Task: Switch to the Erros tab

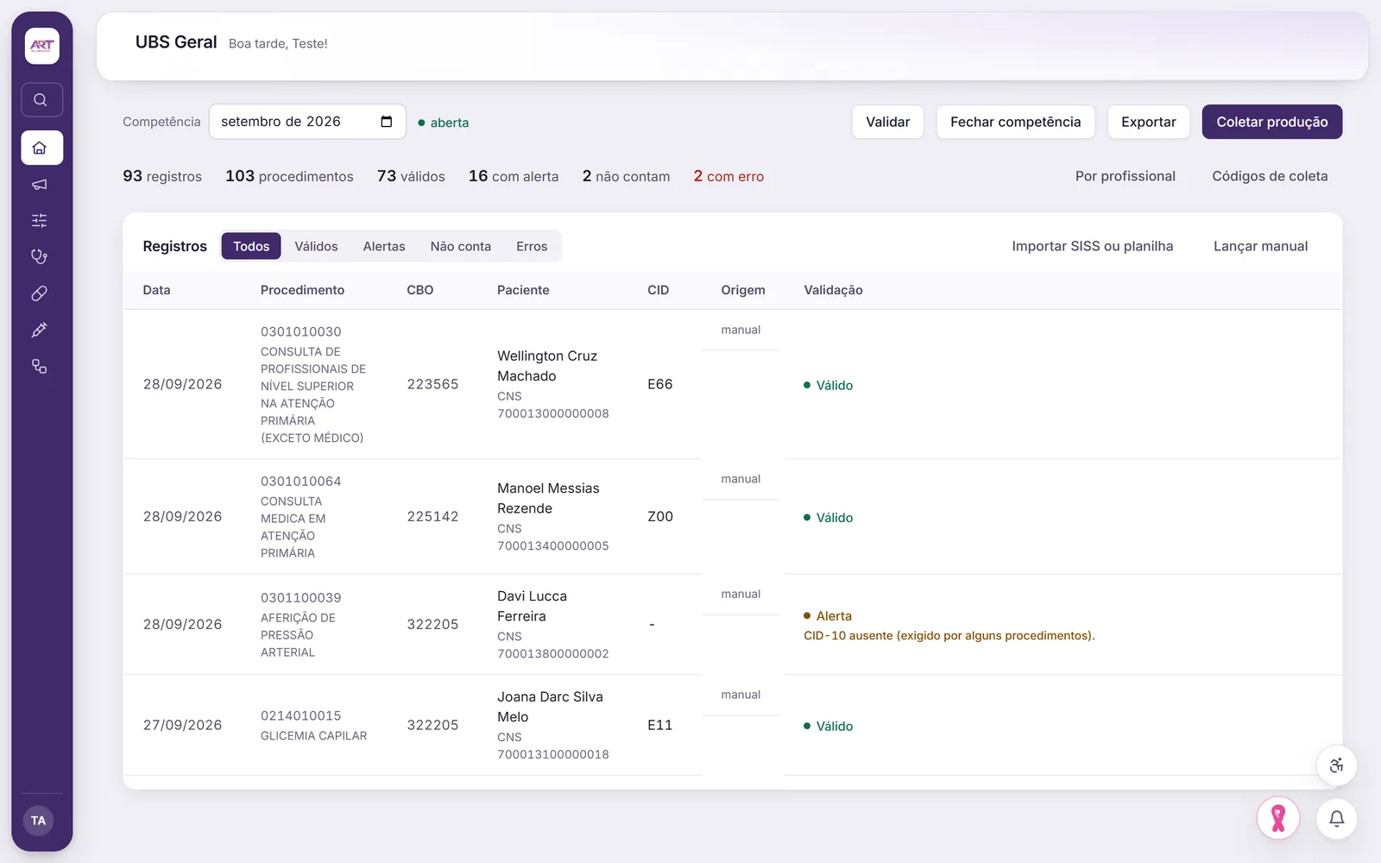Action: click(532, 246)
